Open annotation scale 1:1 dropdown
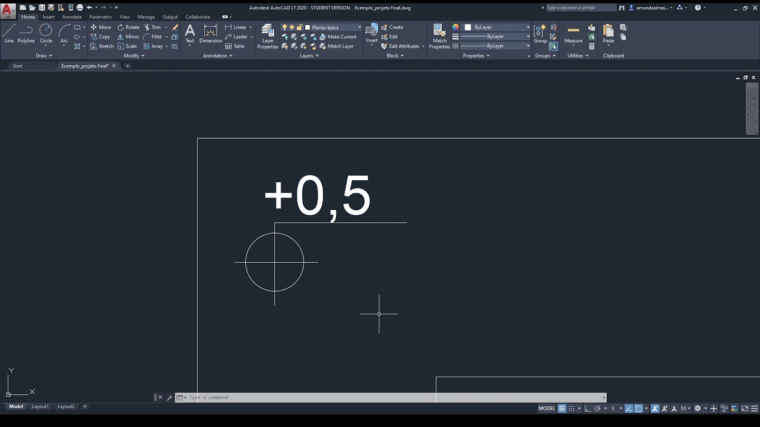The width and height of the screenshot is (760, 427). 685,408
